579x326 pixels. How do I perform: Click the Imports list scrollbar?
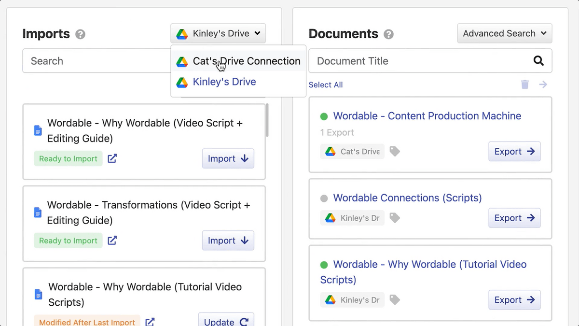(267, 121)
